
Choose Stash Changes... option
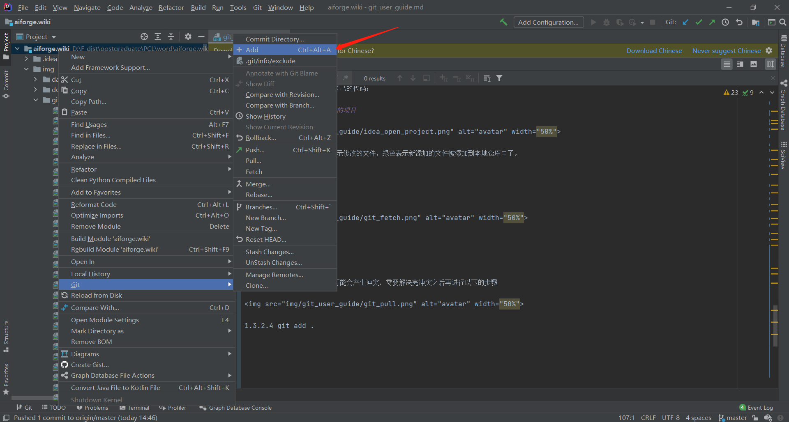click(x=285, y=252)
